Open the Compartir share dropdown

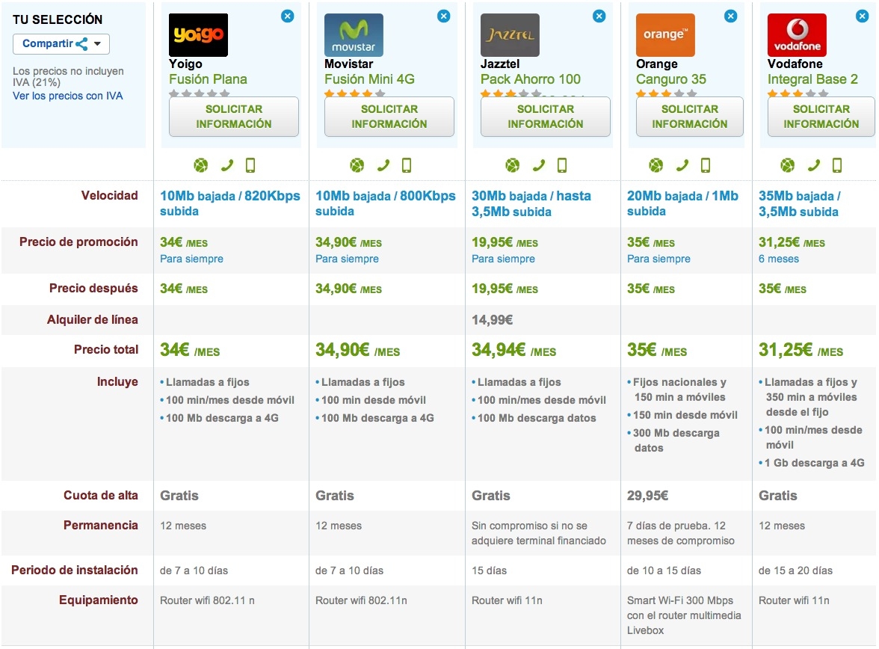(61, 44)
